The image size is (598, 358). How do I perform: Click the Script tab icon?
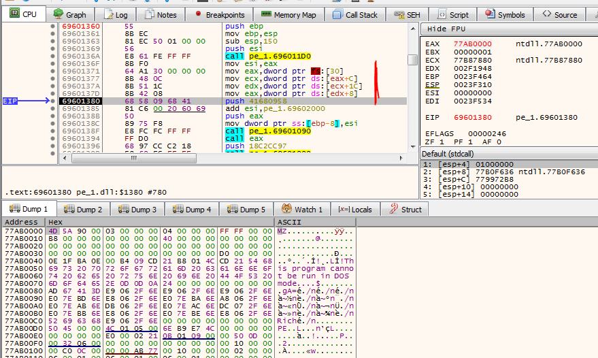[x=442, y=14]
